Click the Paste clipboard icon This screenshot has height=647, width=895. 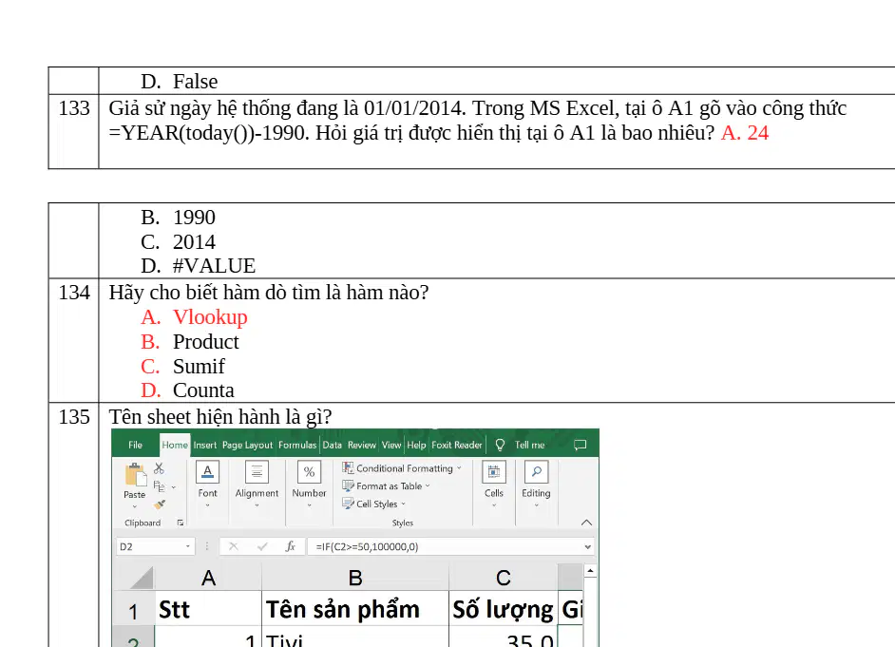135,475
